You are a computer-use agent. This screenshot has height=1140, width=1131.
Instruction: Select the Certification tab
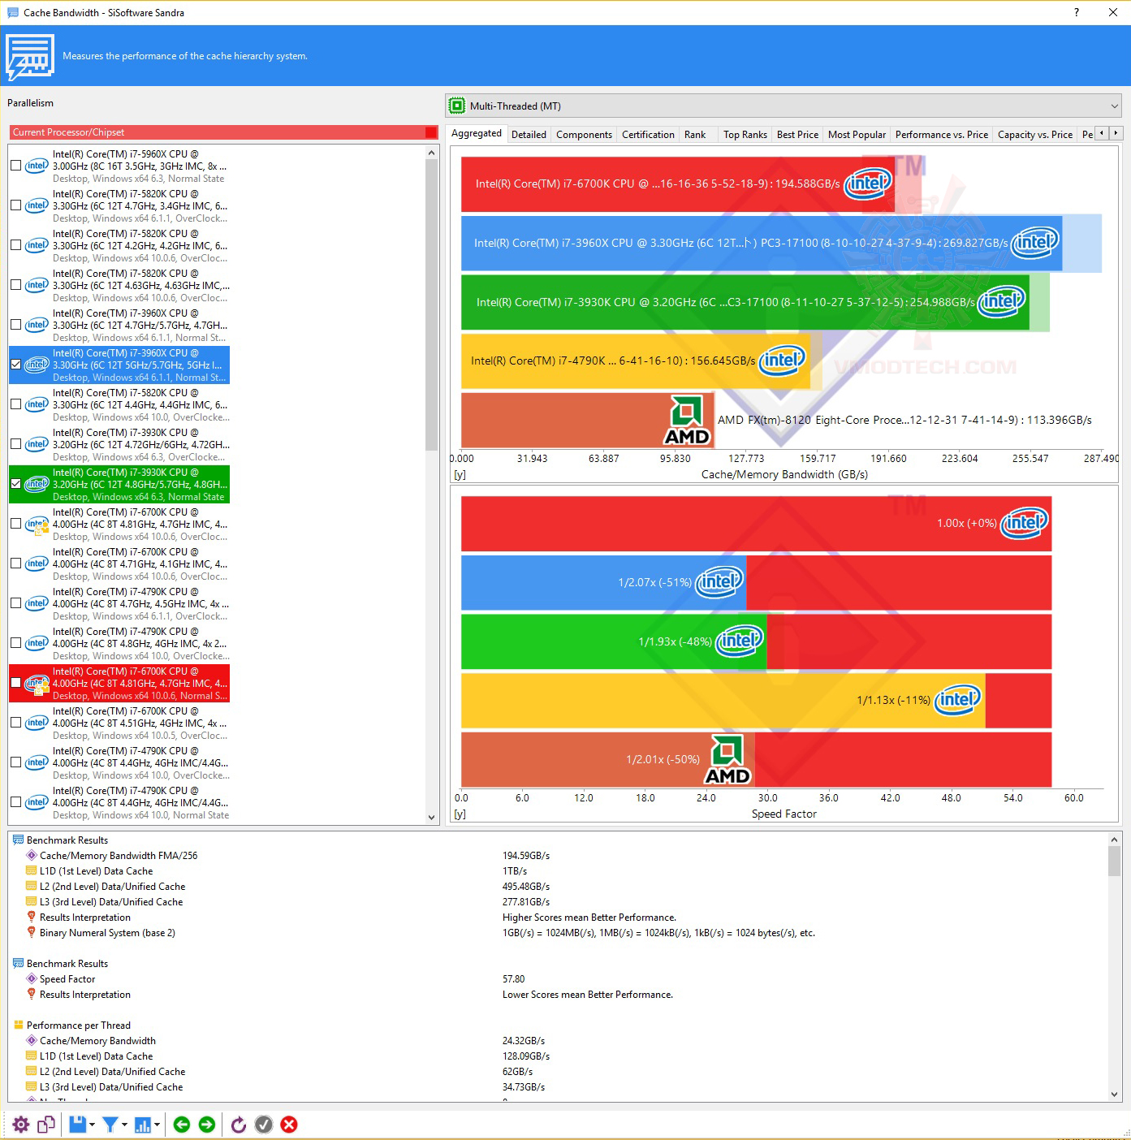click(648, 135)
